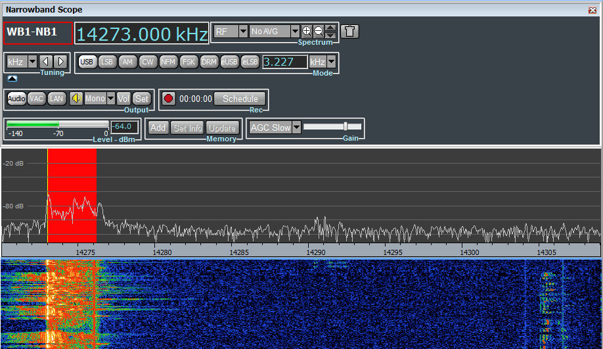Image resolution: width=603 pixels, height=349 pixels.
Task: Close the Narrowband Scope window
Action: point(592,10)
